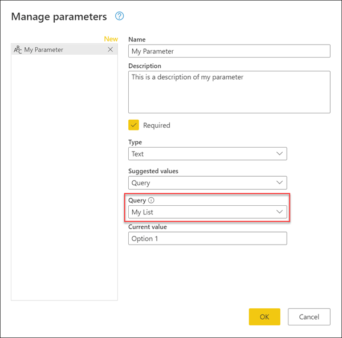This screenshot has height=338, width=342.
Task: Click the Manage parameters title
Action: point(59,17)
